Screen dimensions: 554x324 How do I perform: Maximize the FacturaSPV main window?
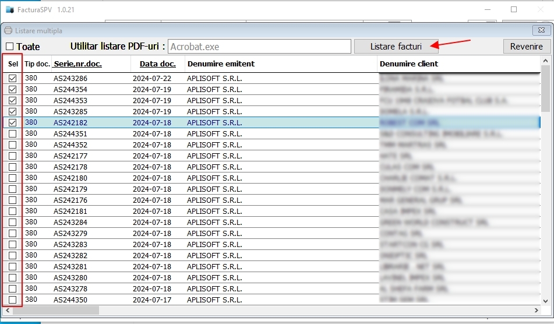(x=513, y=9)
